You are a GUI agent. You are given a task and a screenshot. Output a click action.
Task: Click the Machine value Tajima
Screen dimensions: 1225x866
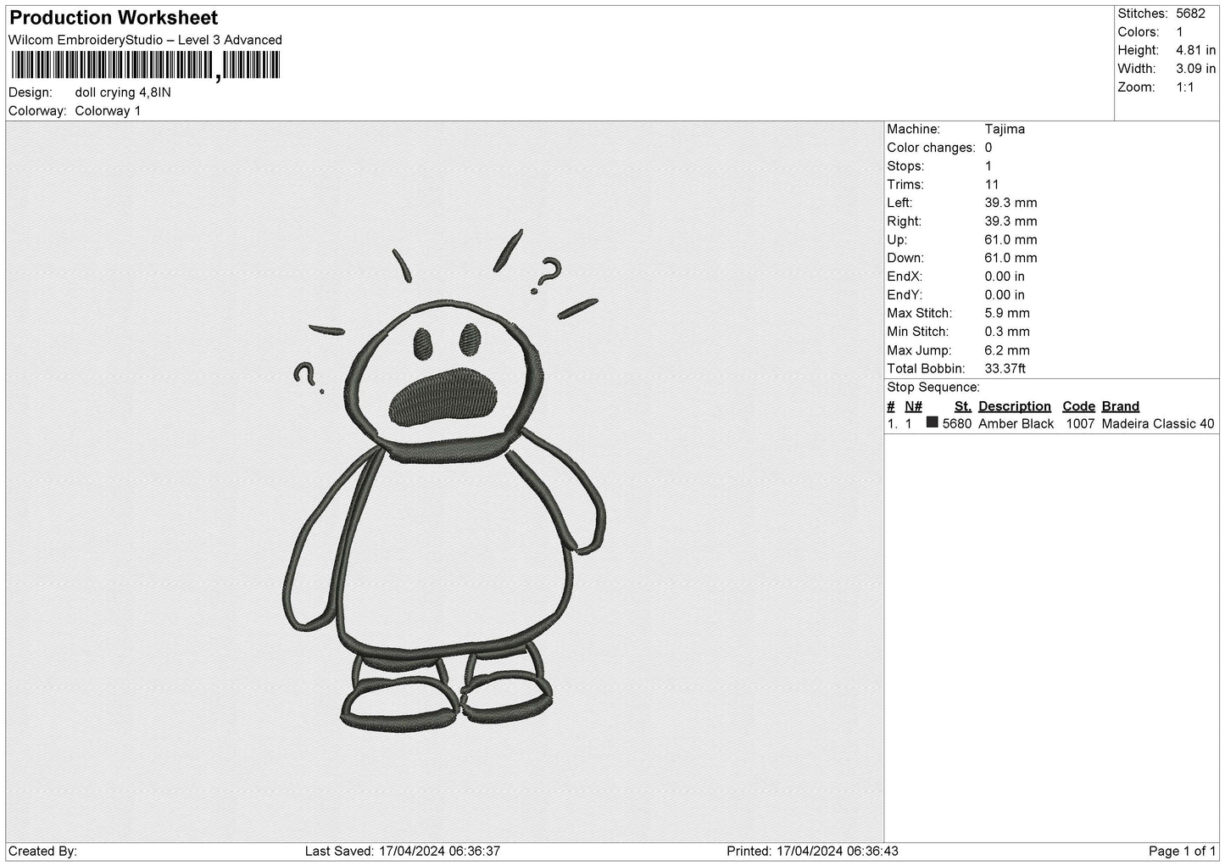tap(1005, 129)
